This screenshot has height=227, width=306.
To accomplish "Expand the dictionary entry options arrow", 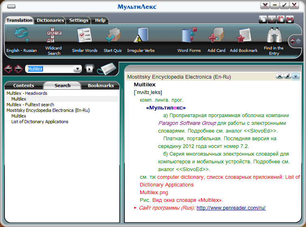I will (296, 76).
